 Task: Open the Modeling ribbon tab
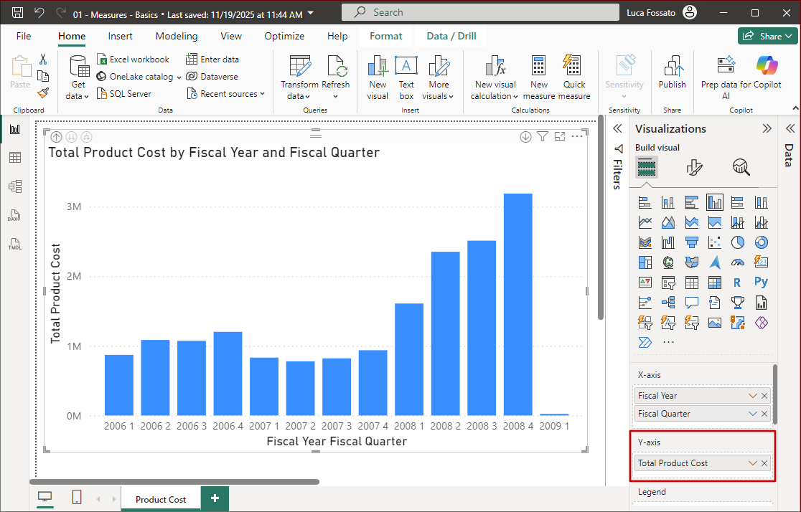[x=177, y=37]
